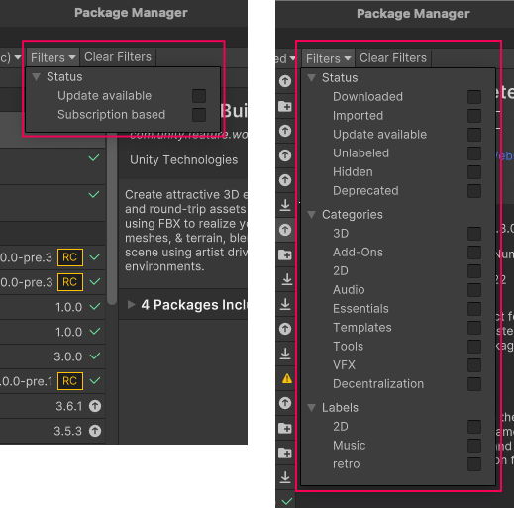
Task: Tick the Subscription based checkbox
Action: (199, 115)
